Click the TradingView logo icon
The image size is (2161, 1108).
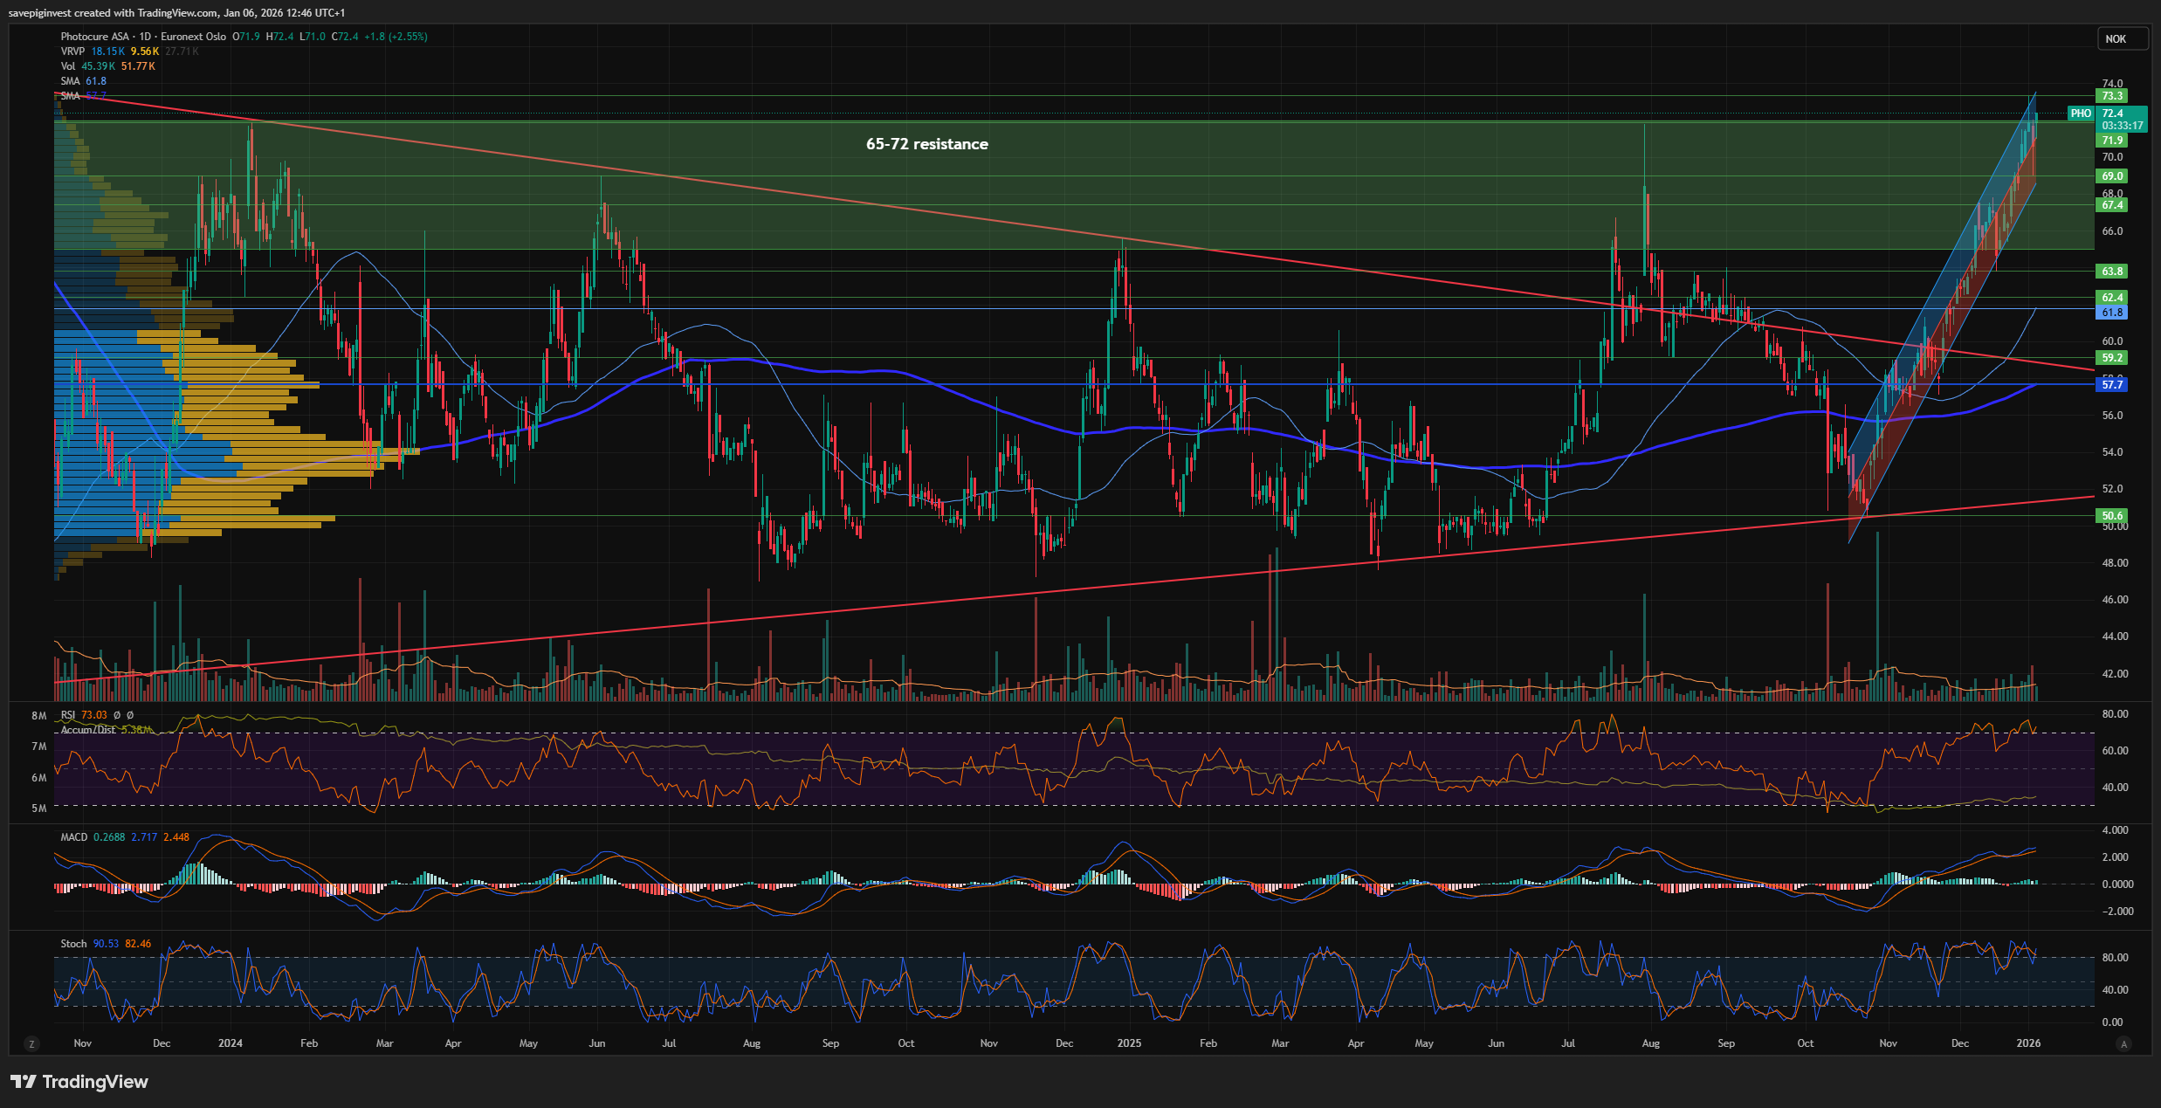[24, 1082]
